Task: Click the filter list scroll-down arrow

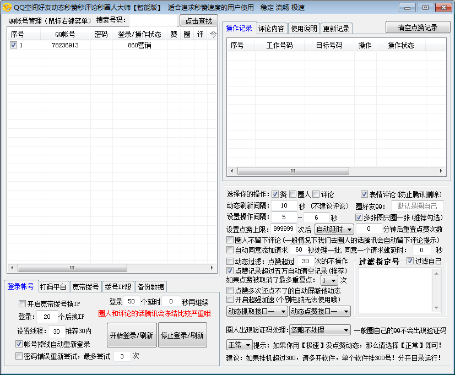Action: pyautogui.click(x=436, y=308)
